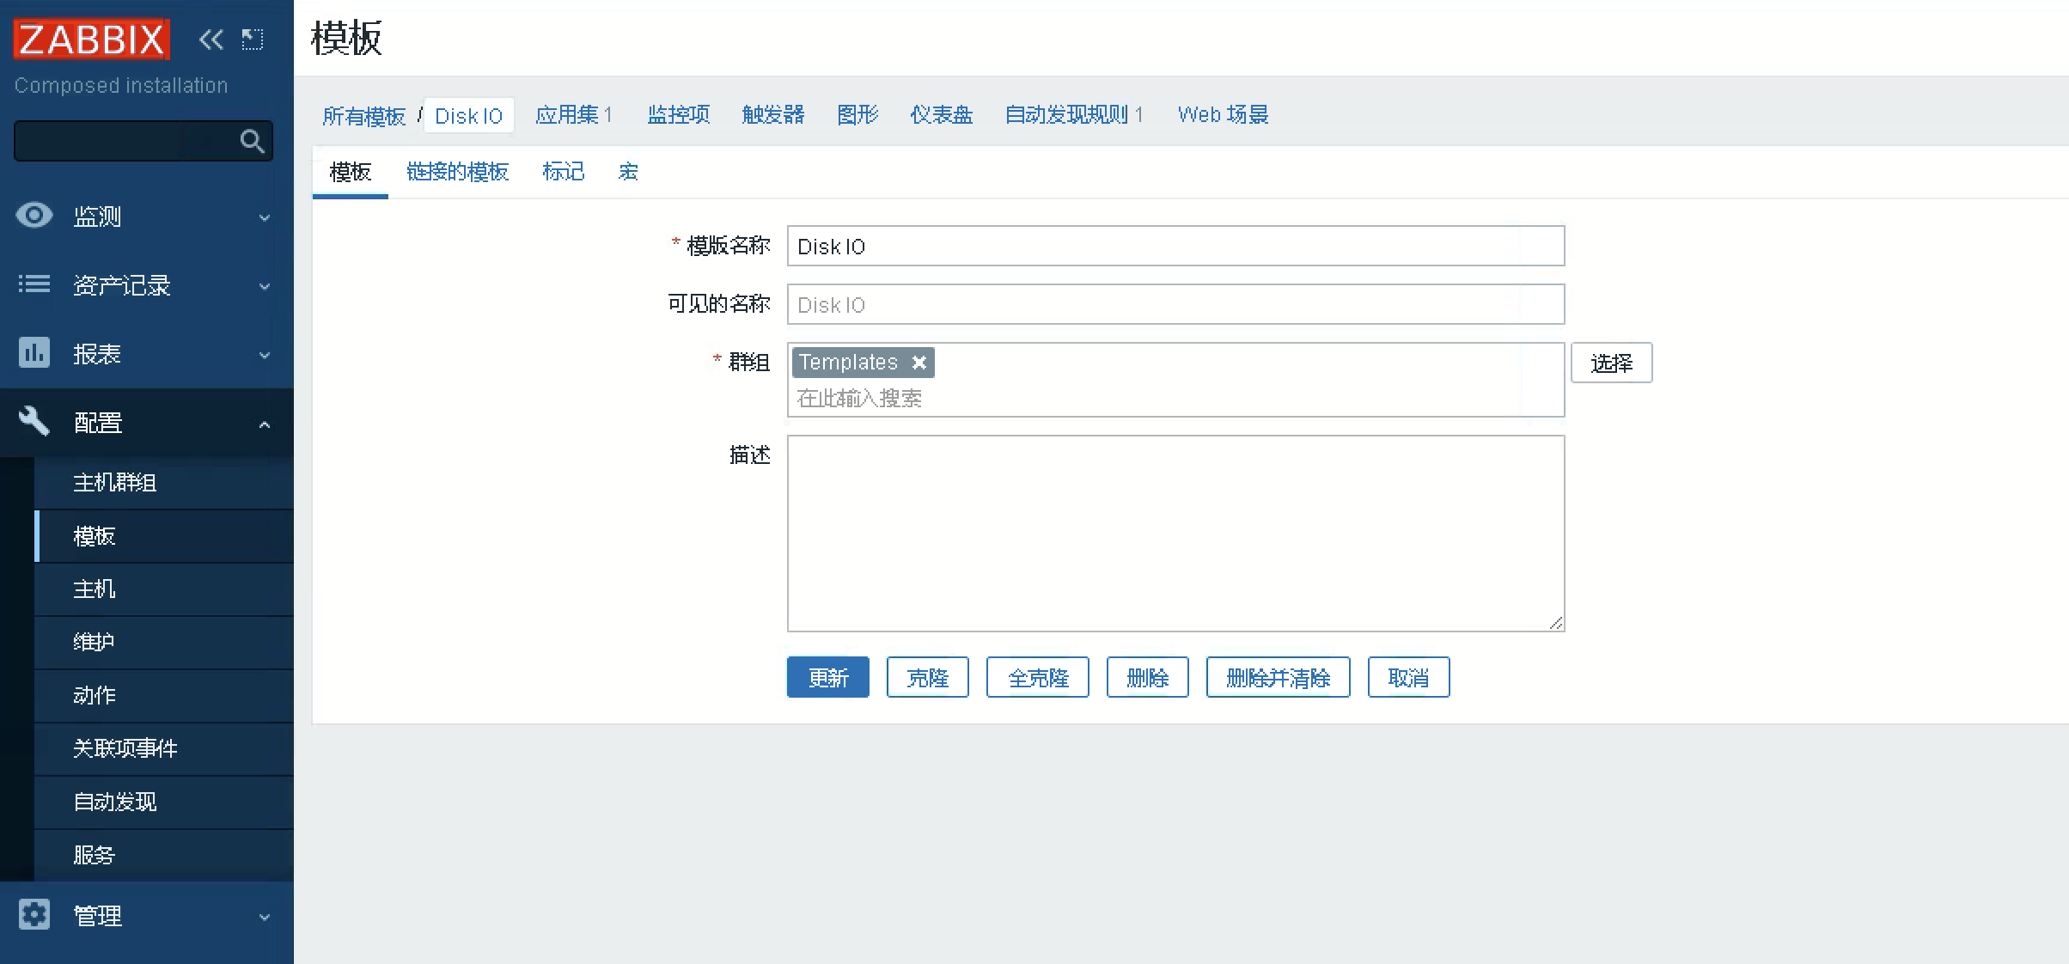The image size is (2069, 964).
Task: Switch to the 链接的模板 tab
Action: click(x=457, y=172)
